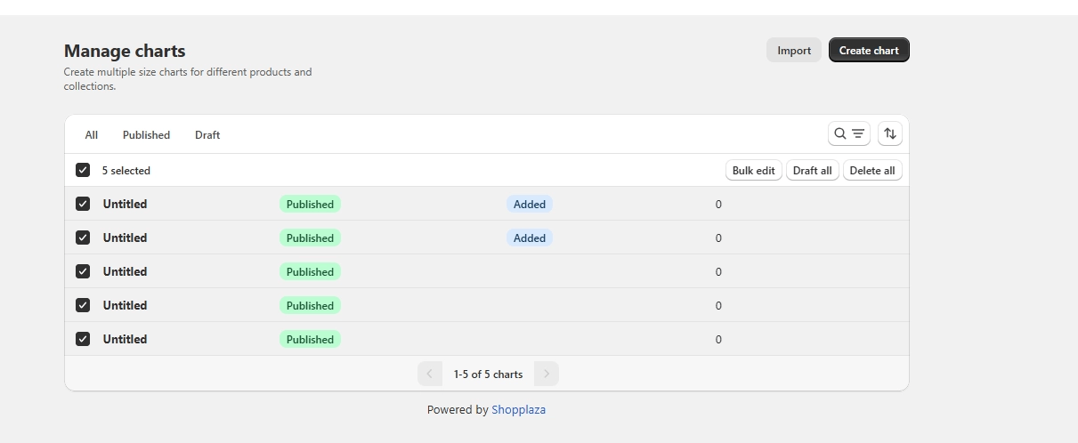Click the Create chart button
This screenshot has height=443, width=1078.
click(x=869, y=51)
